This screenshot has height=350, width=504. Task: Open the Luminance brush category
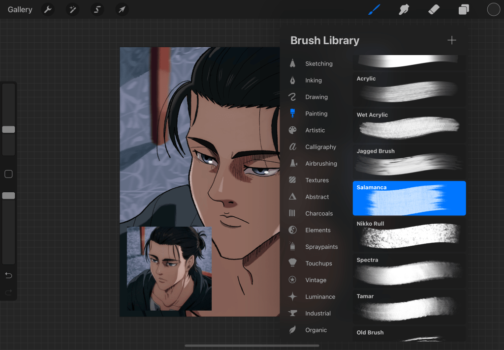tap(321, 296)
